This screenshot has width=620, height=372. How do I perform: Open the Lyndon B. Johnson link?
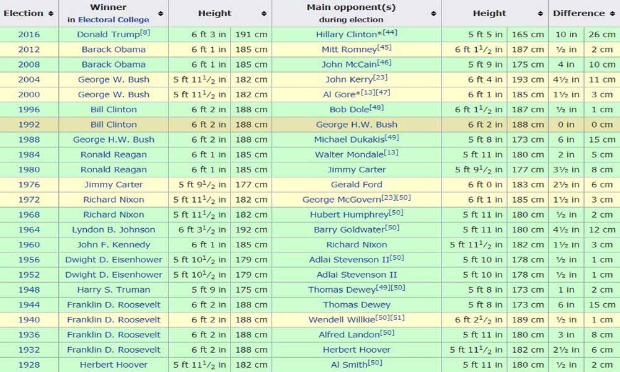coord(113,229)
